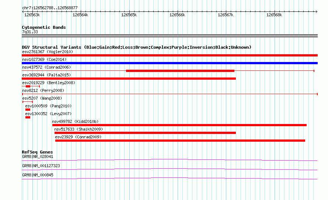Open esv3692944 (Palta2015) variant label
Viewport: 328px width, 200px height.
(46, 75)
